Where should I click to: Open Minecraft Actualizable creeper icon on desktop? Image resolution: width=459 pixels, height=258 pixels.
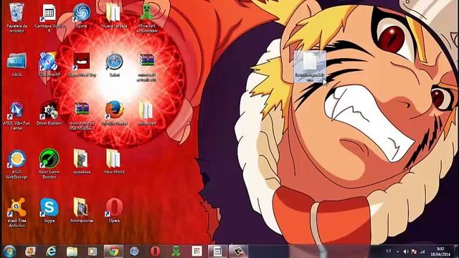click(146, 17)
